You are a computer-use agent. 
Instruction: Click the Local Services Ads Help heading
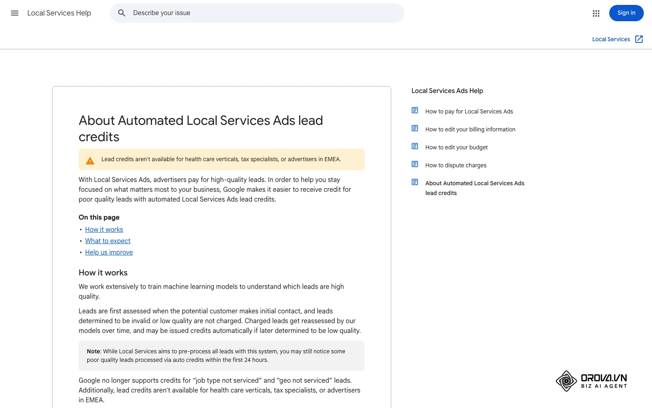[x=447, y=91]
